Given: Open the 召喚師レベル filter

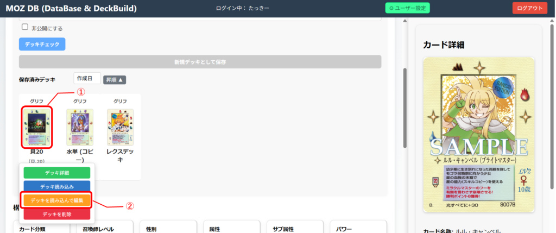Looking at the screenshot, I should pyautogui.click(x=105, y=229).
